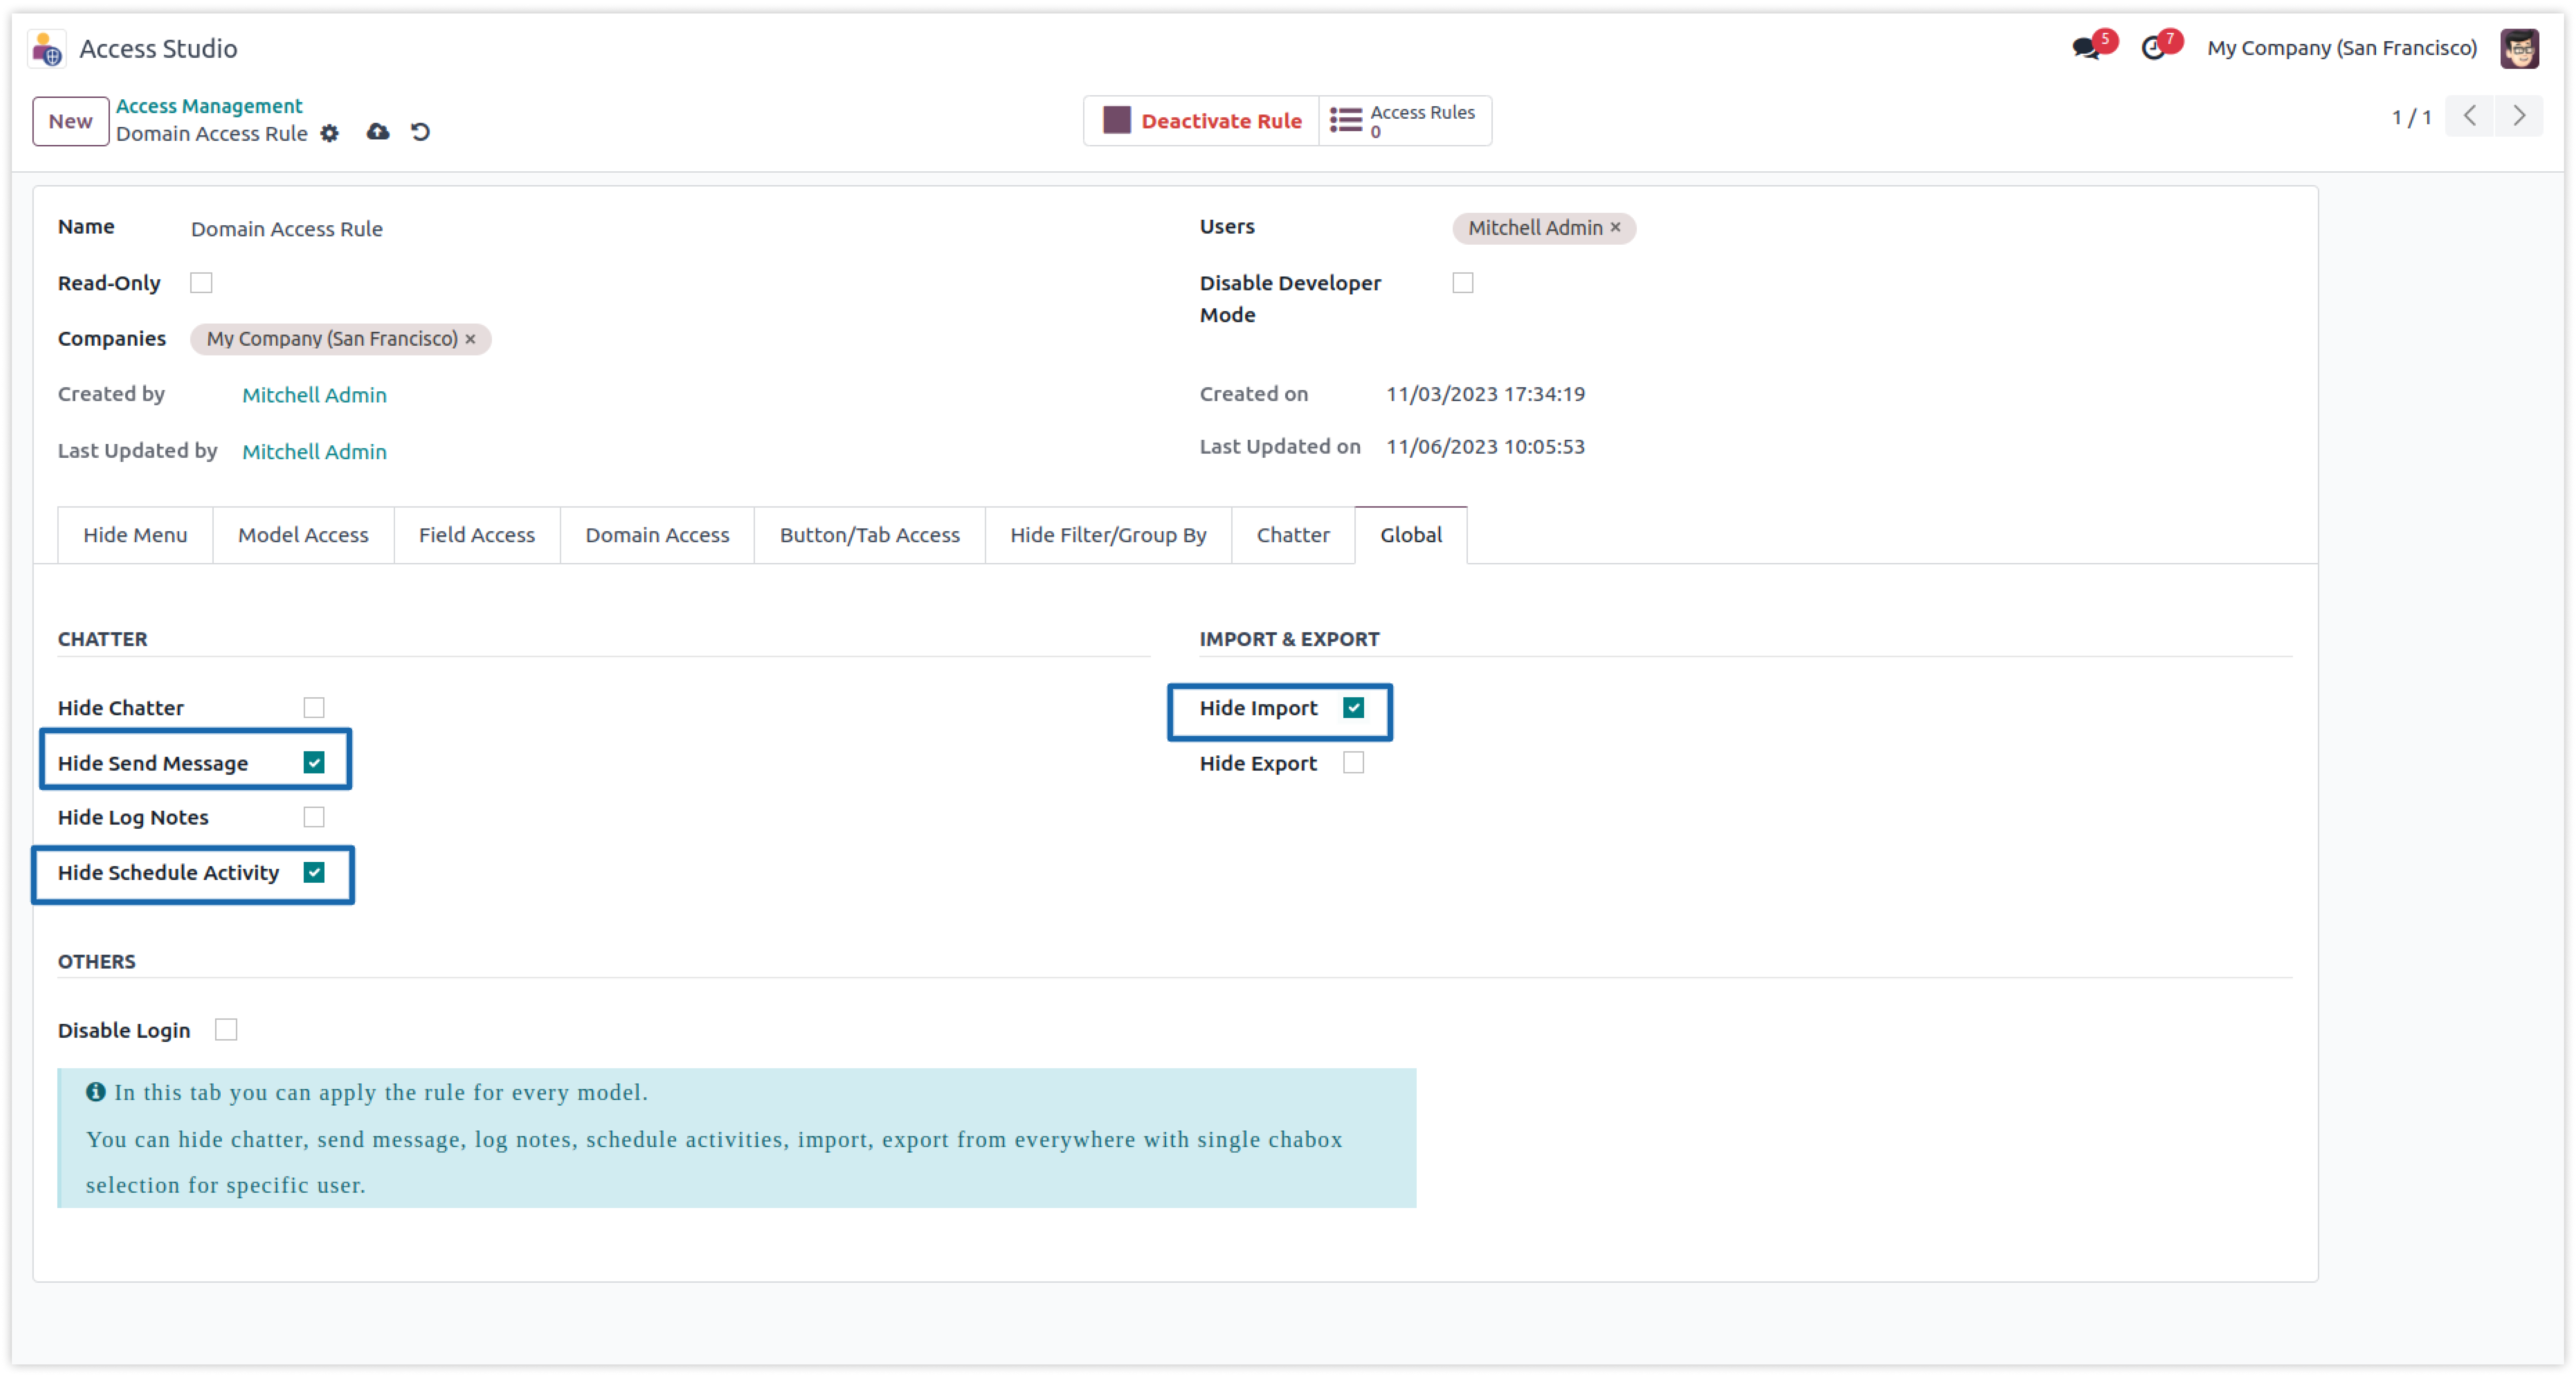This screenshot has width=2576, height=1375.
Task: Enable the Hide Chatter checkbox
Action: click(314, 708)
